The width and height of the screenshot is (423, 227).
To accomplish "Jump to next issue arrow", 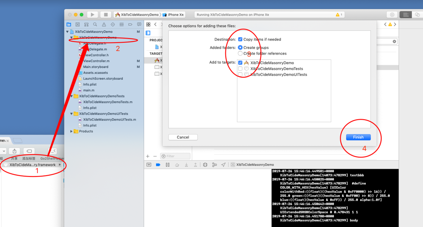I will pos(395,25).
